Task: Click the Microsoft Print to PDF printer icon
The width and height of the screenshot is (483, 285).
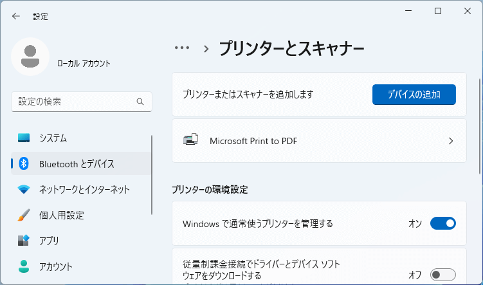Action: click(192, 140)
